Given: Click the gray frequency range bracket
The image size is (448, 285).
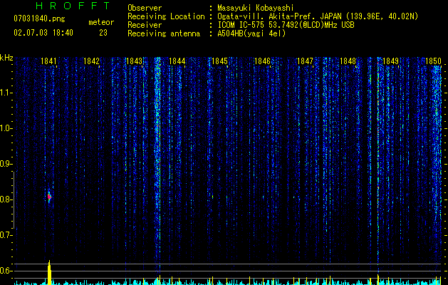Looking at the screenshot, I should pos(14,200).
